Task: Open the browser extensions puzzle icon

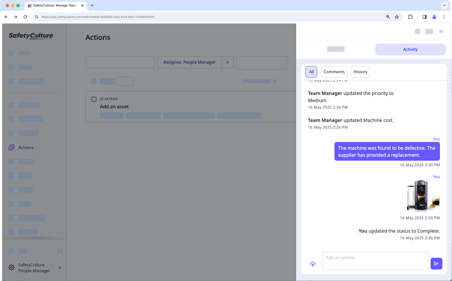Action: (x=410, y=17)
